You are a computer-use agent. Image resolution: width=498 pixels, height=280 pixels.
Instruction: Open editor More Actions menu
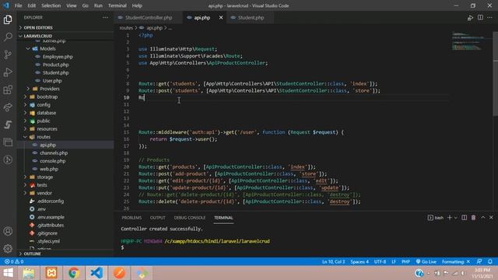(x=489, y=17)
